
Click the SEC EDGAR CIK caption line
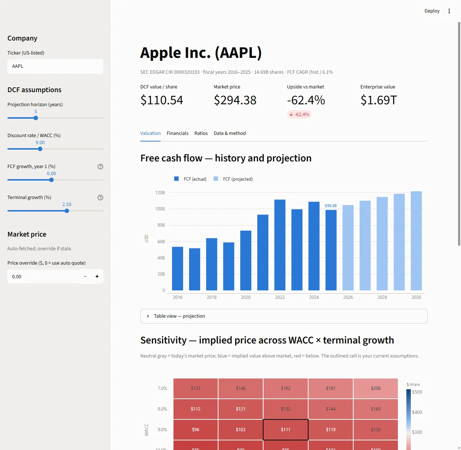[237, 72]
